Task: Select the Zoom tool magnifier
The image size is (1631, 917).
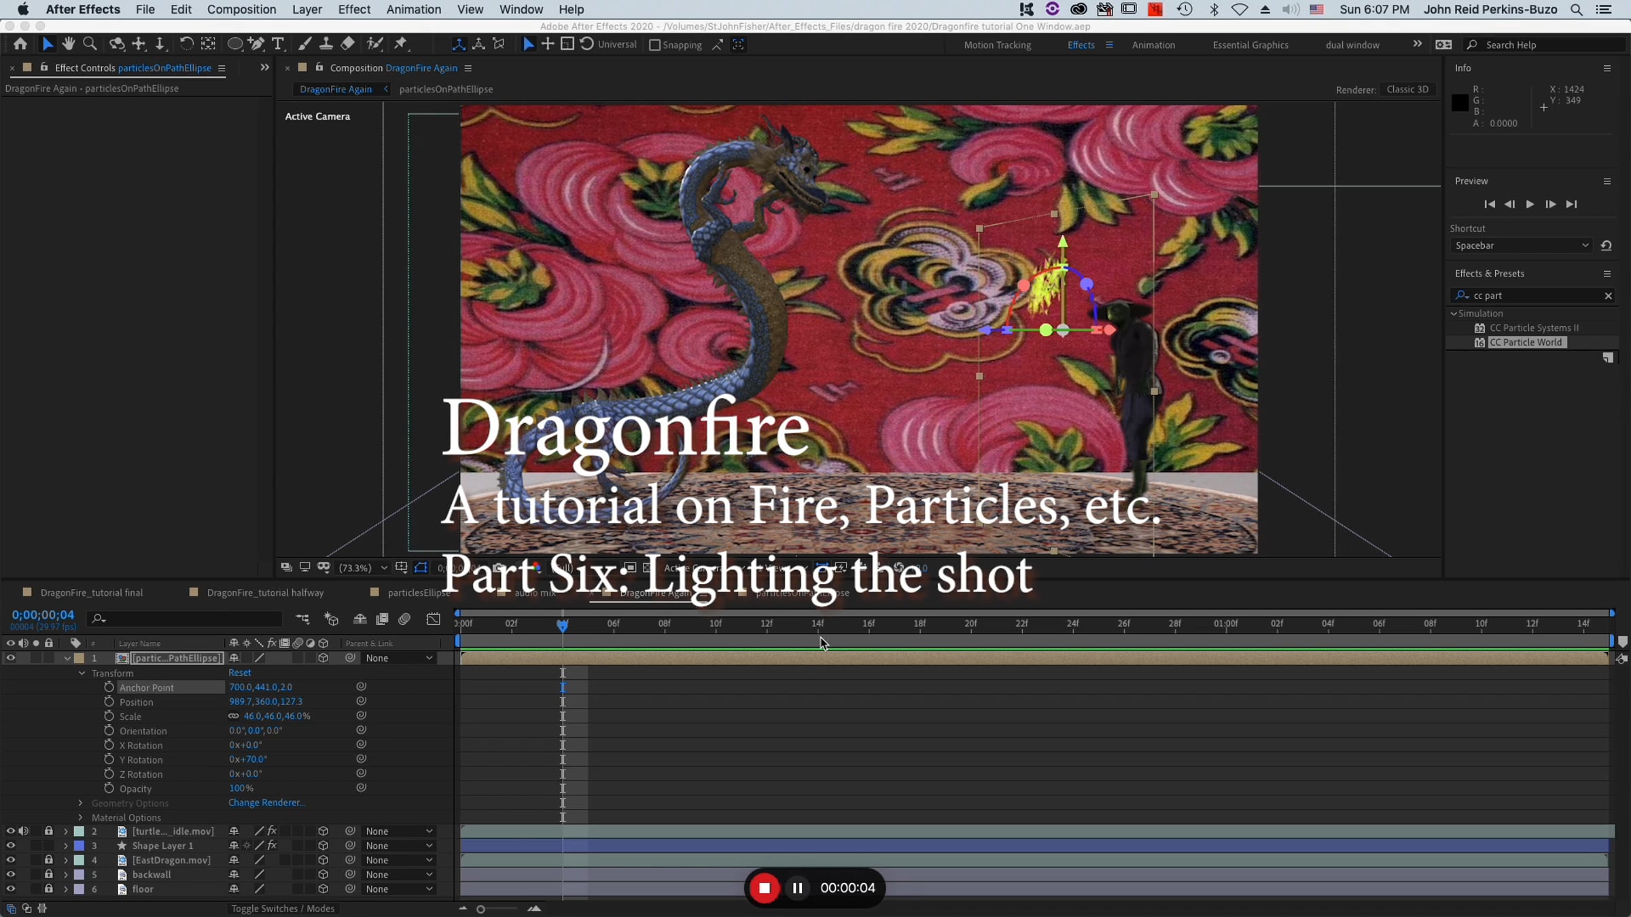Action: coord(89,44)
